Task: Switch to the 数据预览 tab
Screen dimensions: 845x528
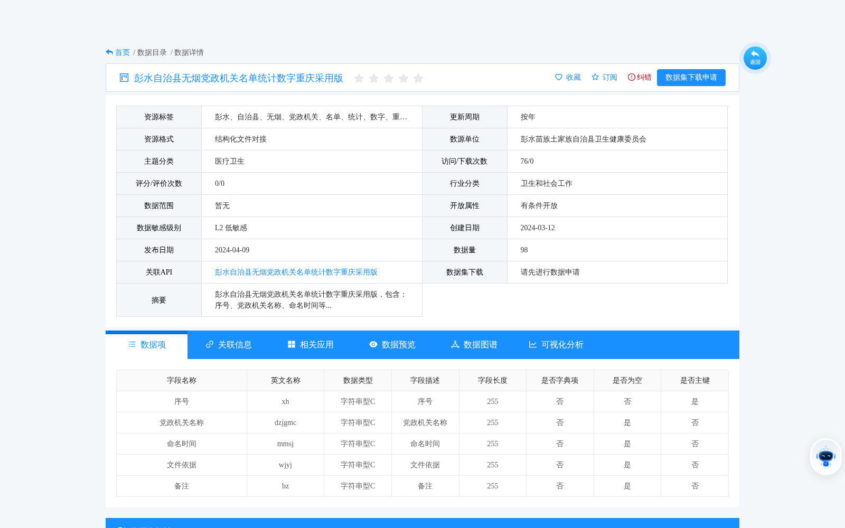Action: [x=392, y=345]
